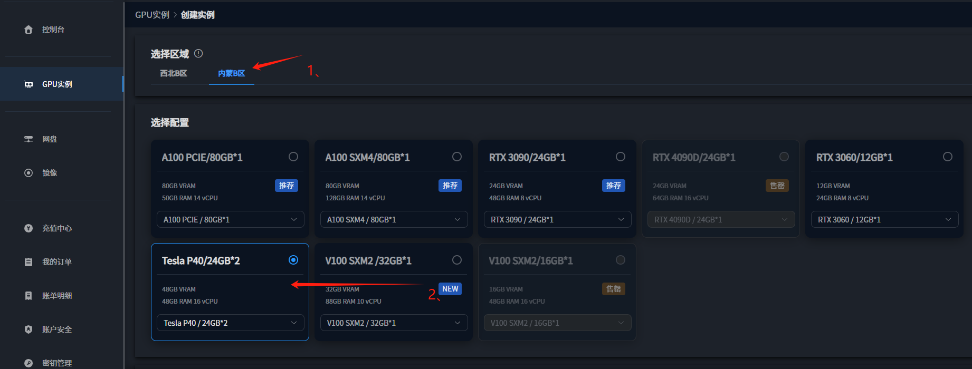Screen dimensions: 972x369
Task: Open the A100 SXM4 / 80GB*1 dropdown
Action: (x=394, y=219)
